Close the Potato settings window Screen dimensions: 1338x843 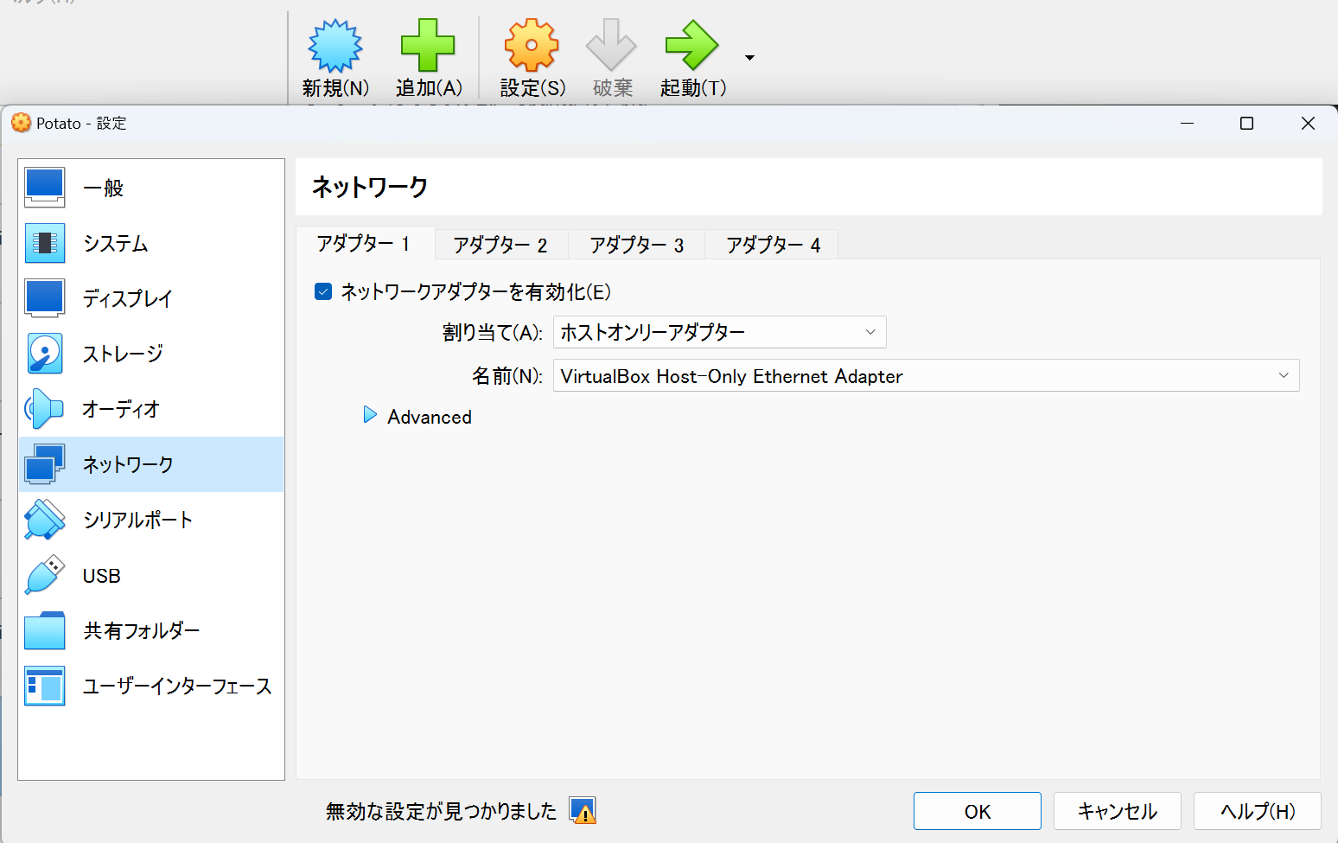click(1308, 123)
